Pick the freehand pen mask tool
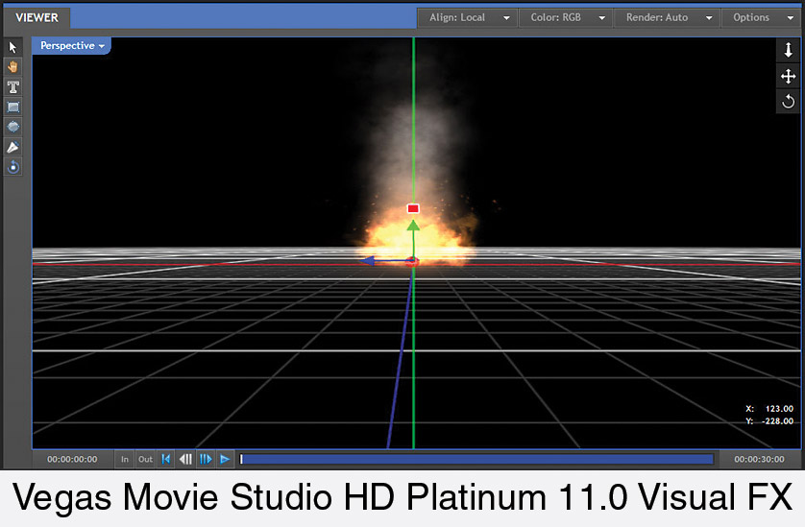Screen dimensions: 805x527 [x=12, y=147]
